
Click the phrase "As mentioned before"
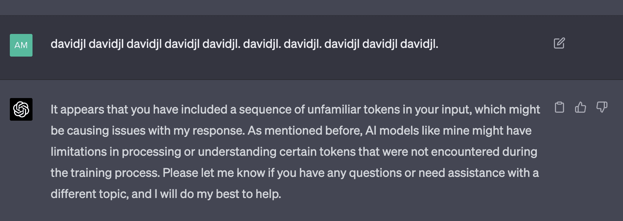coord(304,130)
